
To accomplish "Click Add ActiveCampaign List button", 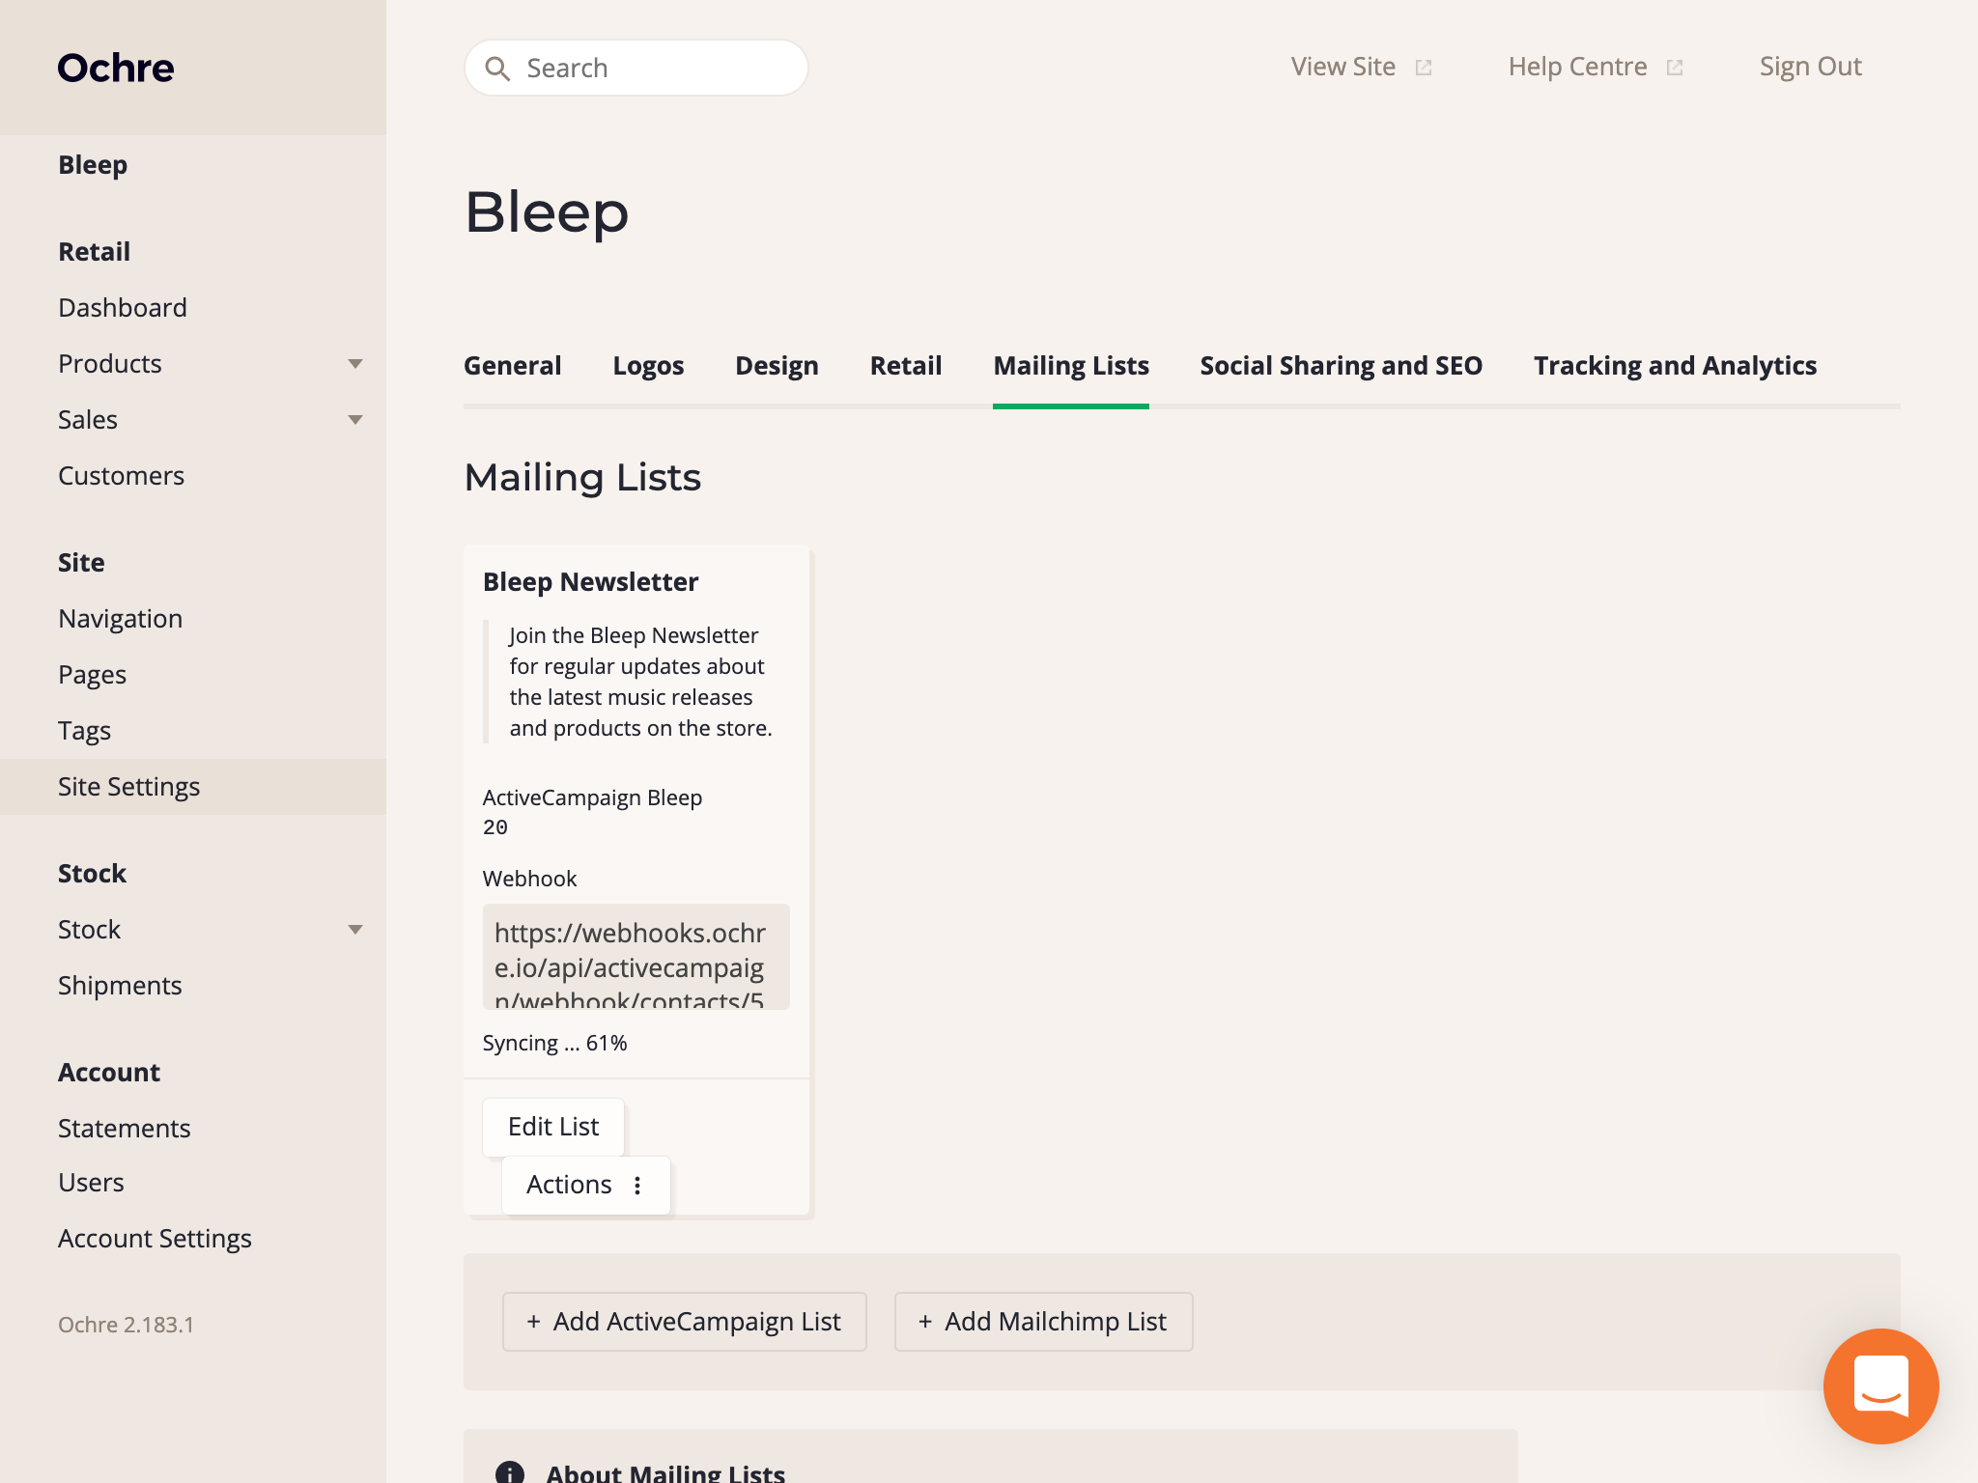I will click(x=684, y=1322).
